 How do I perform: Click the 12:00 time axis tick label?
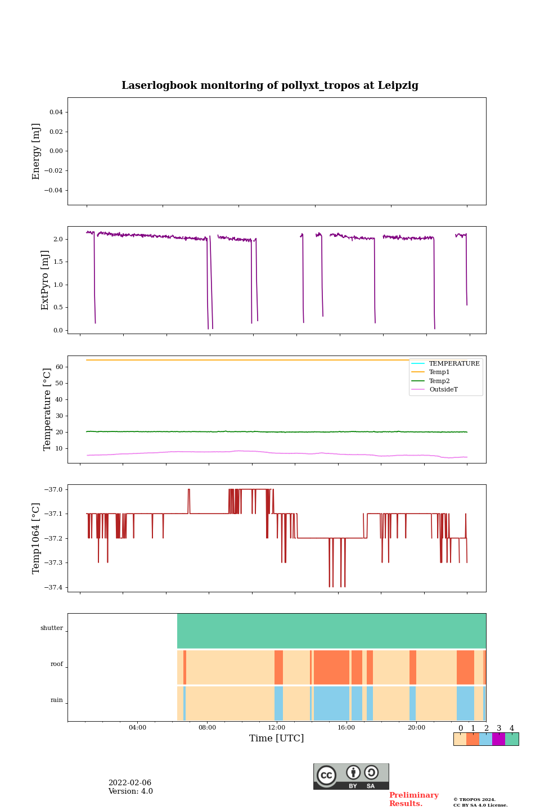[277, 727]
